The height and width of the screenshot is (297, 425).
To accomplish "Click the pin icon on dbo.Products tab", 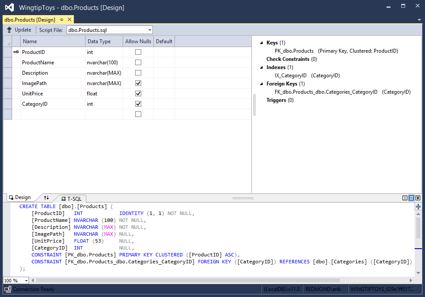I will [61, 19].
